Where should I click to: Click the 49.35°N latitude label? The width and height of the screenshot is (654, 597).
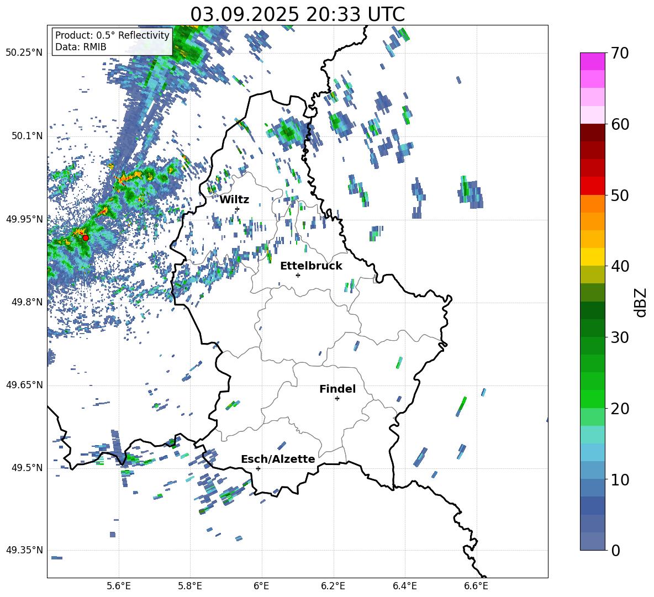click(24, 550)
